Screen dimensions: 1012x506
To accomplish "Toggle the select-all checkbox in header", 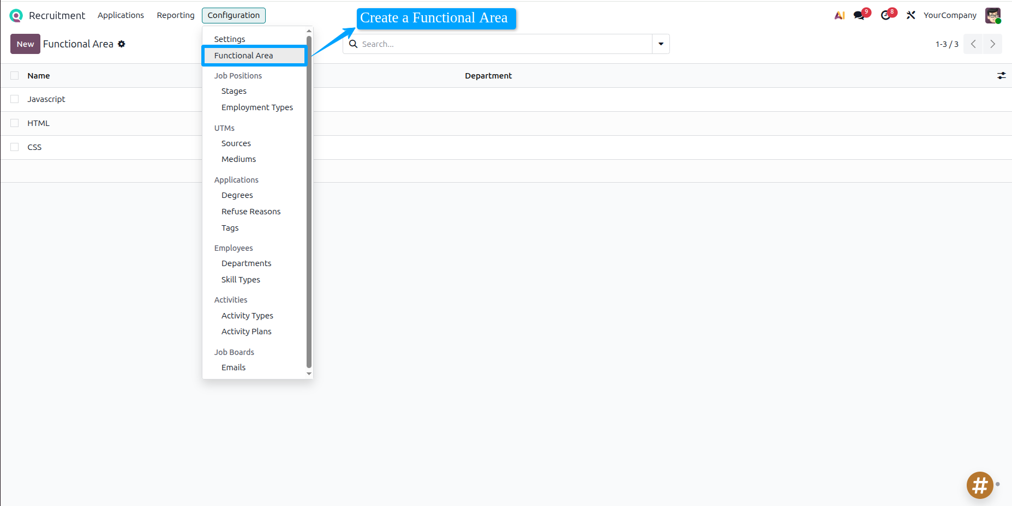I will click(x=15, y=76).
